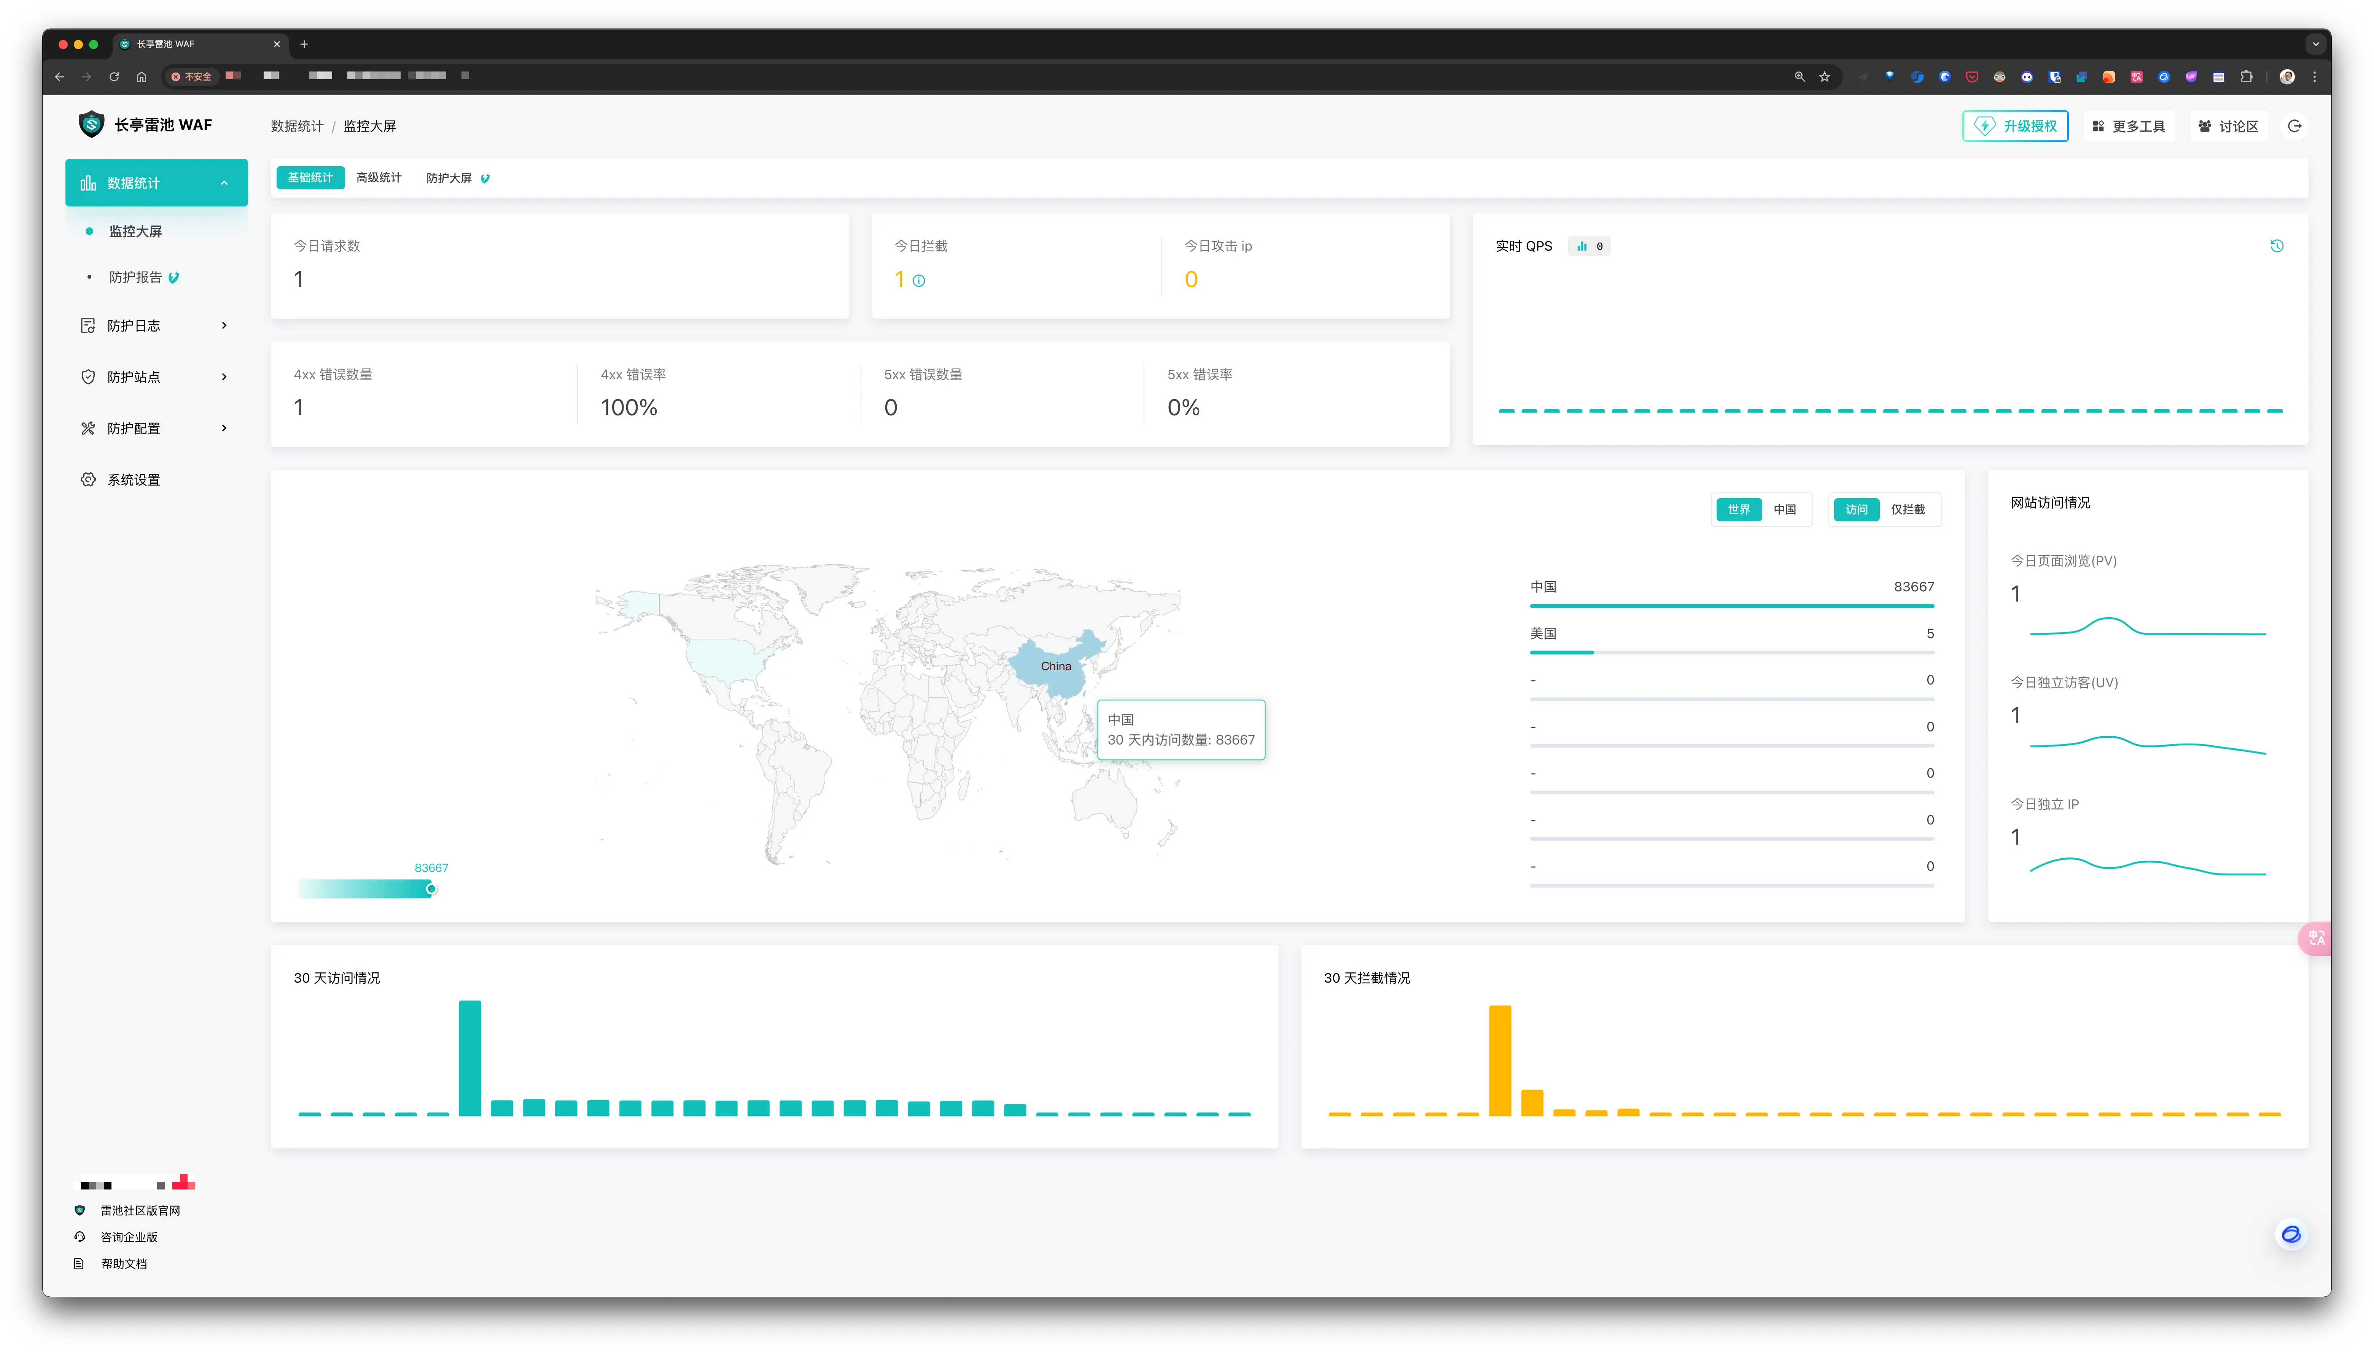Click the 长亭雷池 WAF shield logo
The image size is (2374, 1353).
(91, 124)
